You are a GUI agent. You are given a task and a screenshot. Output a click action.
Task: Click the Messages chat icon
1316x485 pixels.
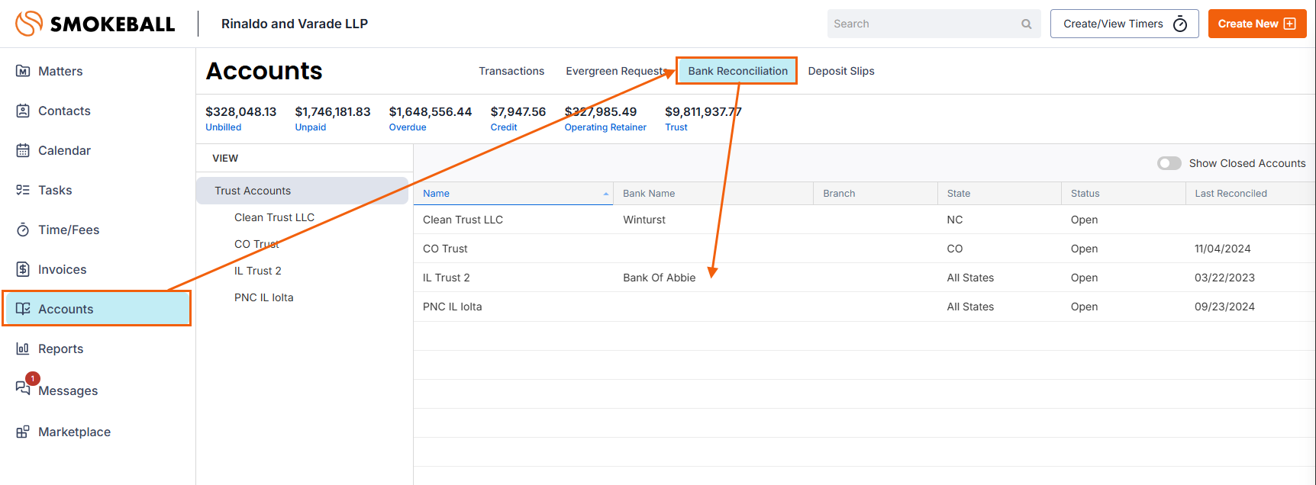pyautogui.click(x=23, y=388)
